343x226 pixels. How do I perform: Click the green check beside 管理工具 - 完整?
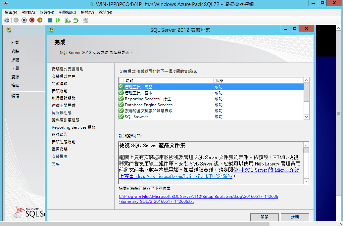(x=121, y=87)
